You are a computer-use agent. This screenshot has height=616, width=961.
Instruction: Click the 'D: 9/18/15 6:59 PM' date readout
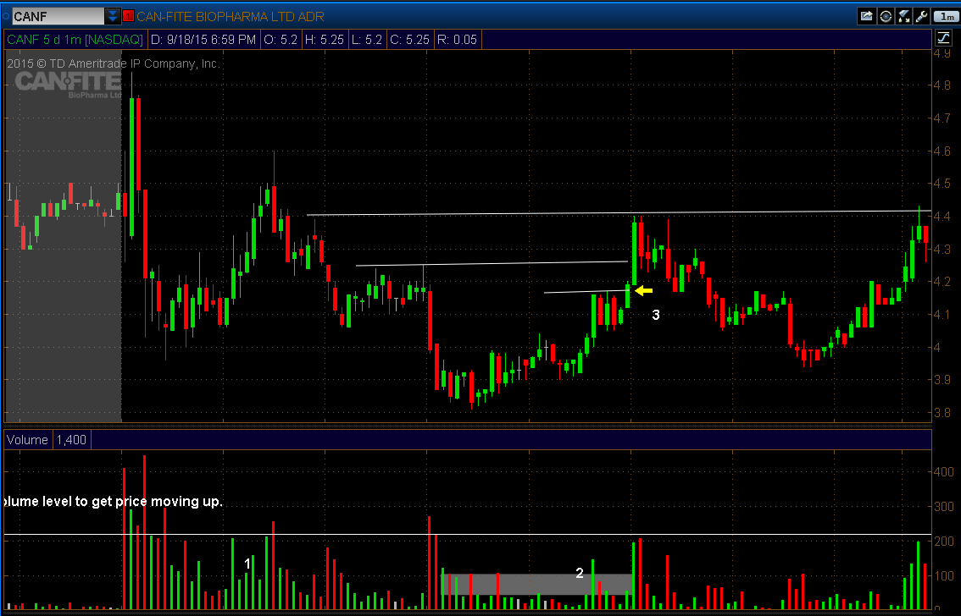click(x=203, y=40)
